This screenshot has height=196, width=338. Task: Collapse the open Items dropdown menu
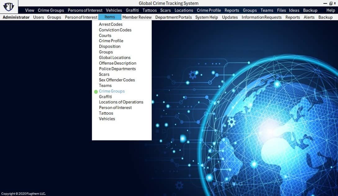pyautogui.click(x=110, y=17)
